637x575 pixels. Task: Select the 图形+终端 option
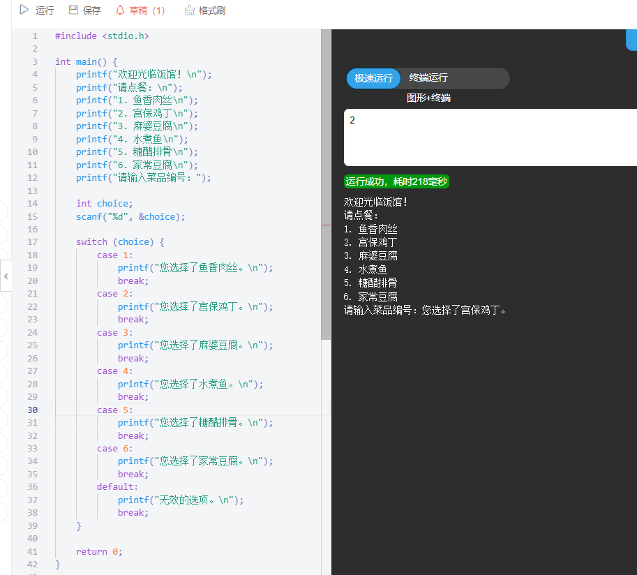click(428, 98)
